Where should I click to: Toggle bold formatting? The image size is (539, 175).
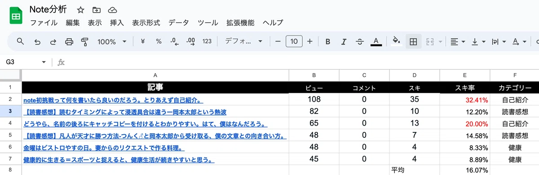coord(328,41)
